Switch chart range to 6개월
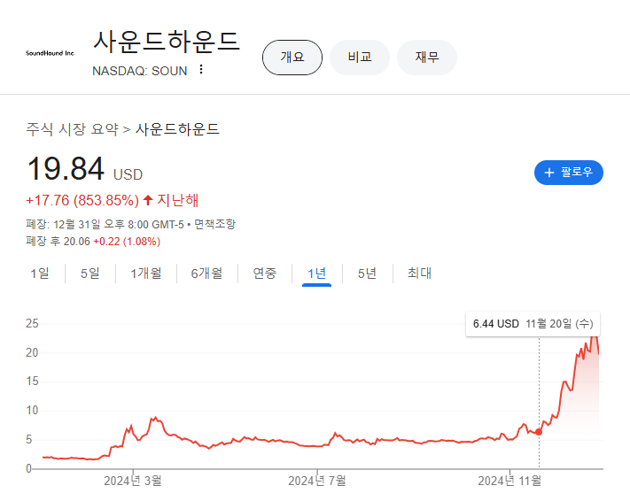 206,274
